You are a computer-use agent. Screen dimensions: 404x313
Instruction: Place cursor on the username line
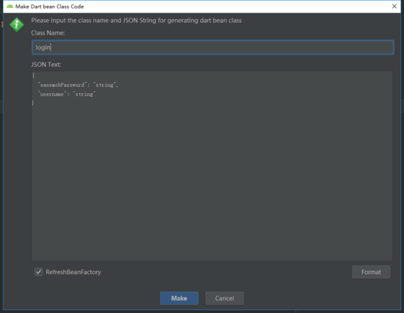pyautogui.click(x=66, y=94)
